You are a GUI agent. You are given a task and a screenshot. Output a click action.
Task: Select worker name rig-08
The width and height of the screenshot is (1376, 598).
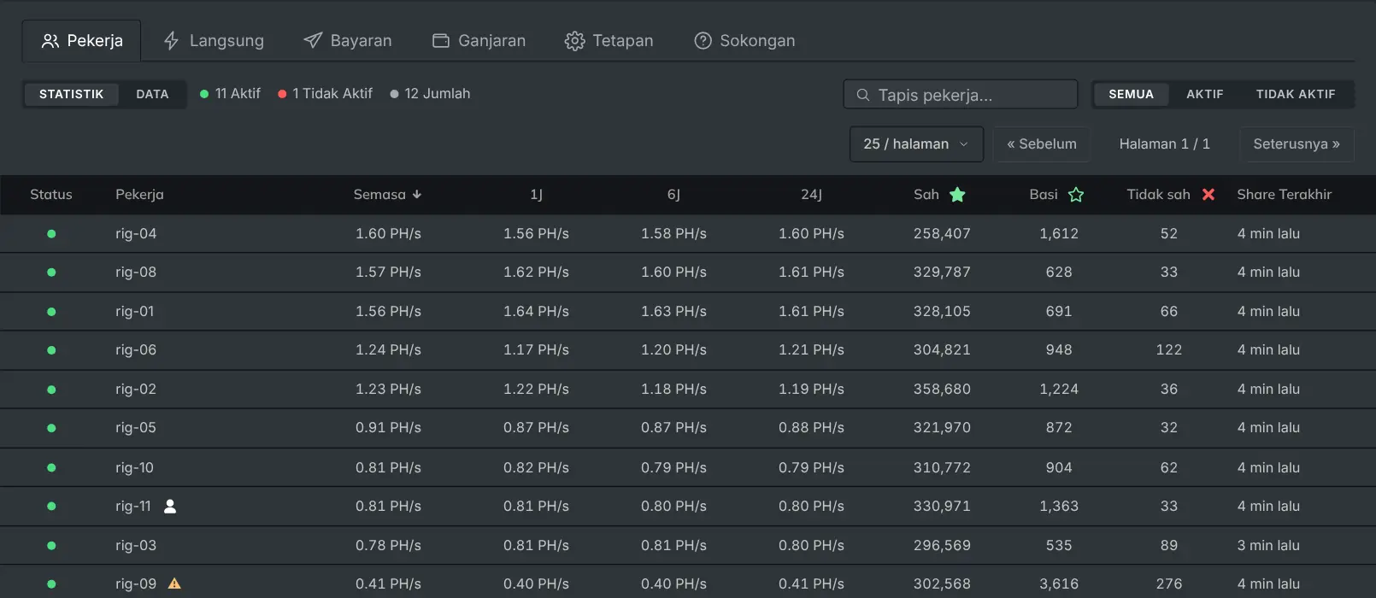(136, 273)
